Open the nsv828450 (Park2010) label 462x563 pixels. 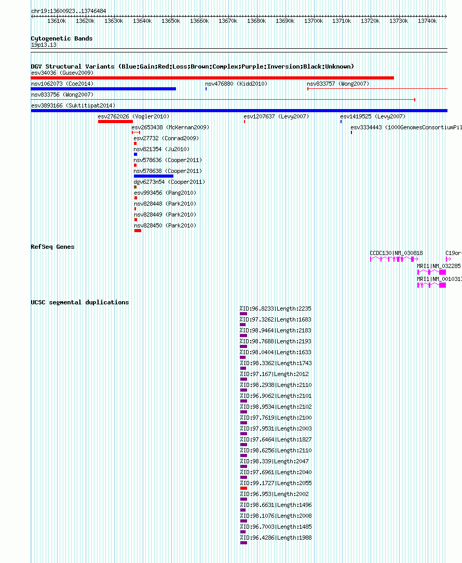tap(165, 225)
